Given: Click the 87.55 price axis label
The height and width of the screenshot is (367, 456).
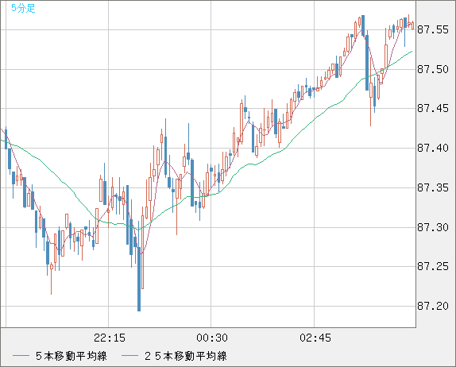Looking at the screenshot, I should [433, 29].
